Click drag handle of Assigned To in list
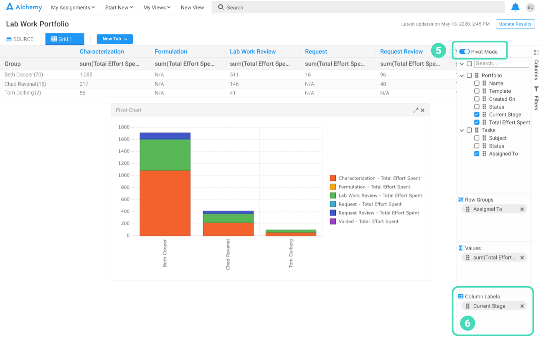The image size is (541, 338). pyautogui.click(x=484, y=154)
